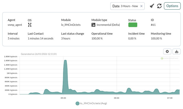The image size is (183, 109).
Task: Click the legend teal color circle
Action: 77,103
